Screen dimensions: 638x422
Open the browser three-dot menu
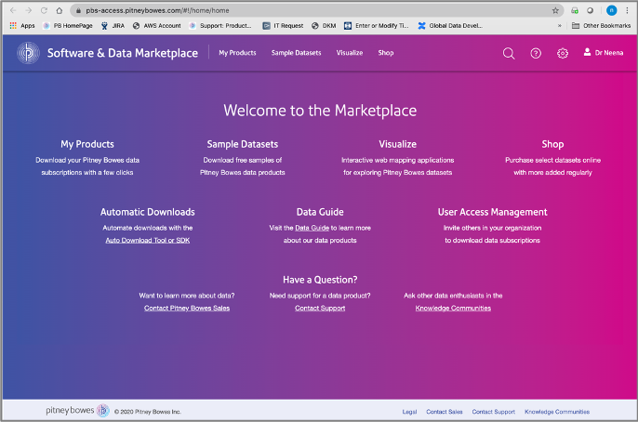tap(627, 10)
